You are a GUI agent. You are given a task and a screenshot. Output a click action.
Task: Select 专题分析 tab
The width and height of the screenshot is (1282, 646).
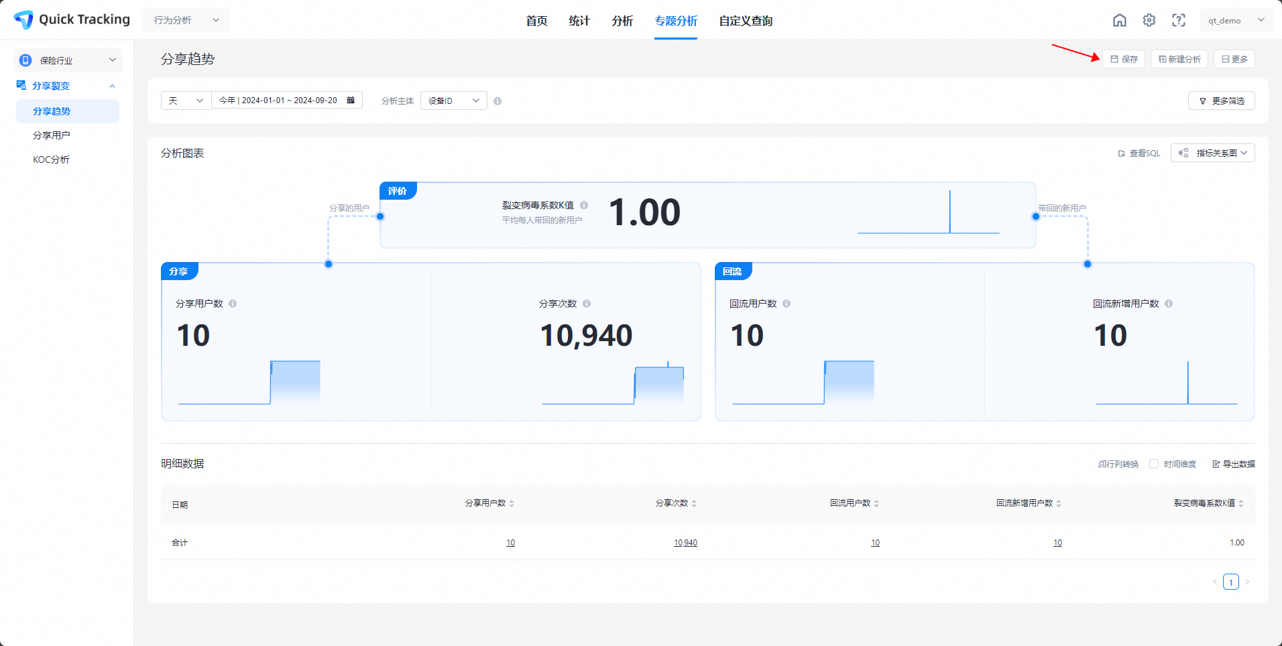pos(676,21)
